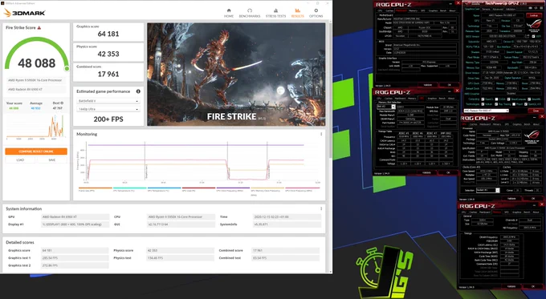Open Monitoring panel three-dot menu
Screen dimensions: 546x299
(x=321, y=134)
